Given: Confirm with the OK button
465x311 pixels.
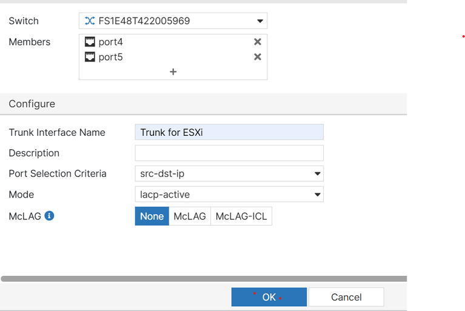Looking at the screenshot, I should pyautogui.click(x=269, y=297).
